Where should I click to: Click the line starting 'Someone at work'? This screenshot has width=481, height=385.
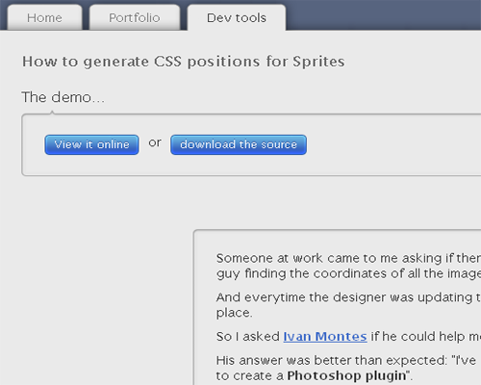(348, 258)
